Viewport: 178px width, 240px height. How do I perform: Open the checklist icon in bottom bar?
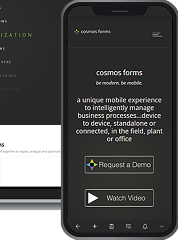click(128, 226)
